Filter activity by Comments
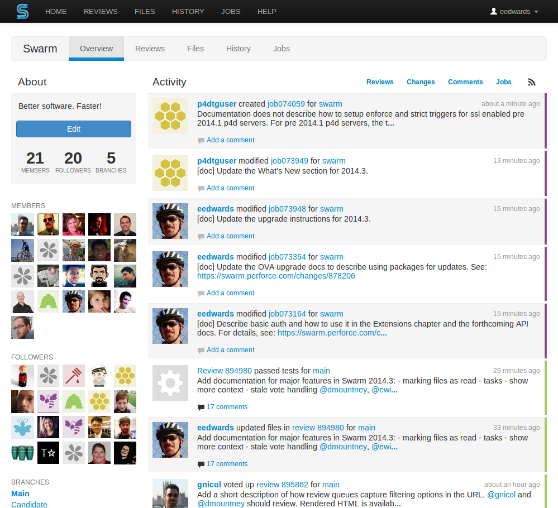This screenshot has width=558, height=508. tap(465, 82)
